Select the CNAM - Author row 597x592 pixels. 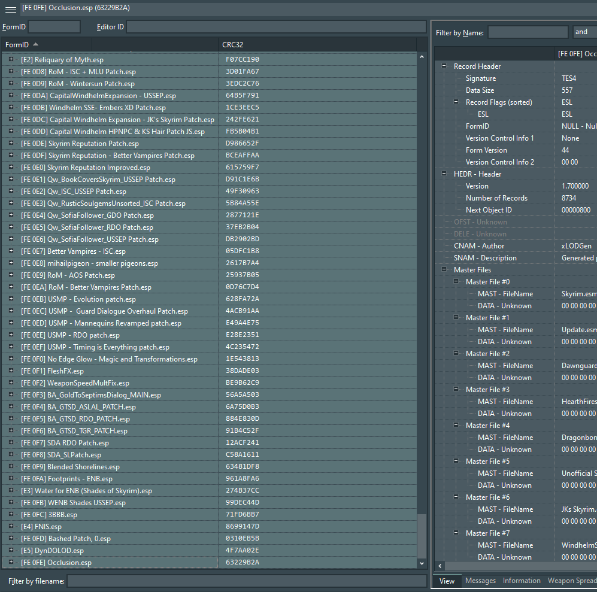516,246
